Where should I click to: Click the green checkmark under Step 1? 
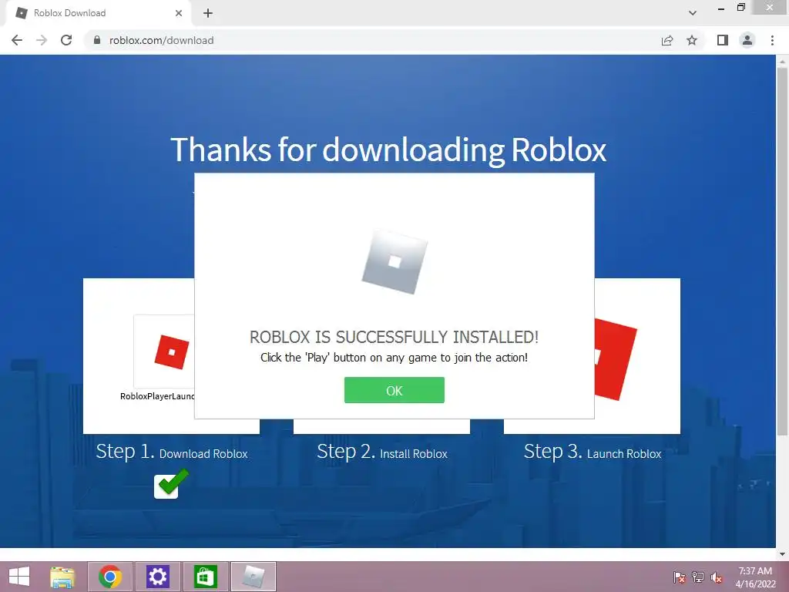point(171,483)
